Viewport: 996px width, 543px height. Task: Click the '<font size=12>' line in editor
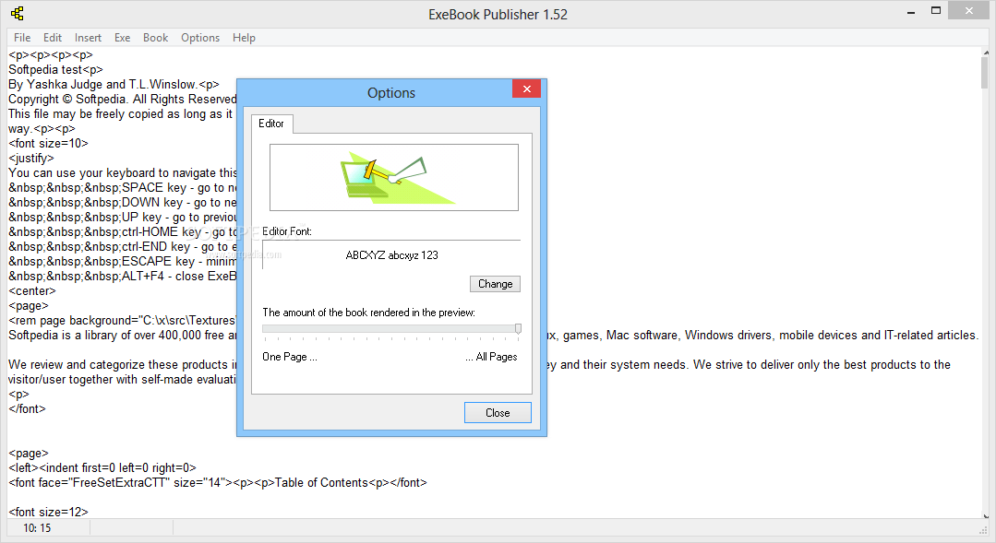point(48,512)
